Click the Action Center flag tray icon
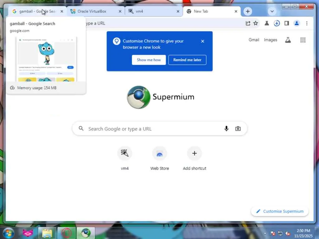The height and width of the screenshot is (239, 319). pos(273,233)
